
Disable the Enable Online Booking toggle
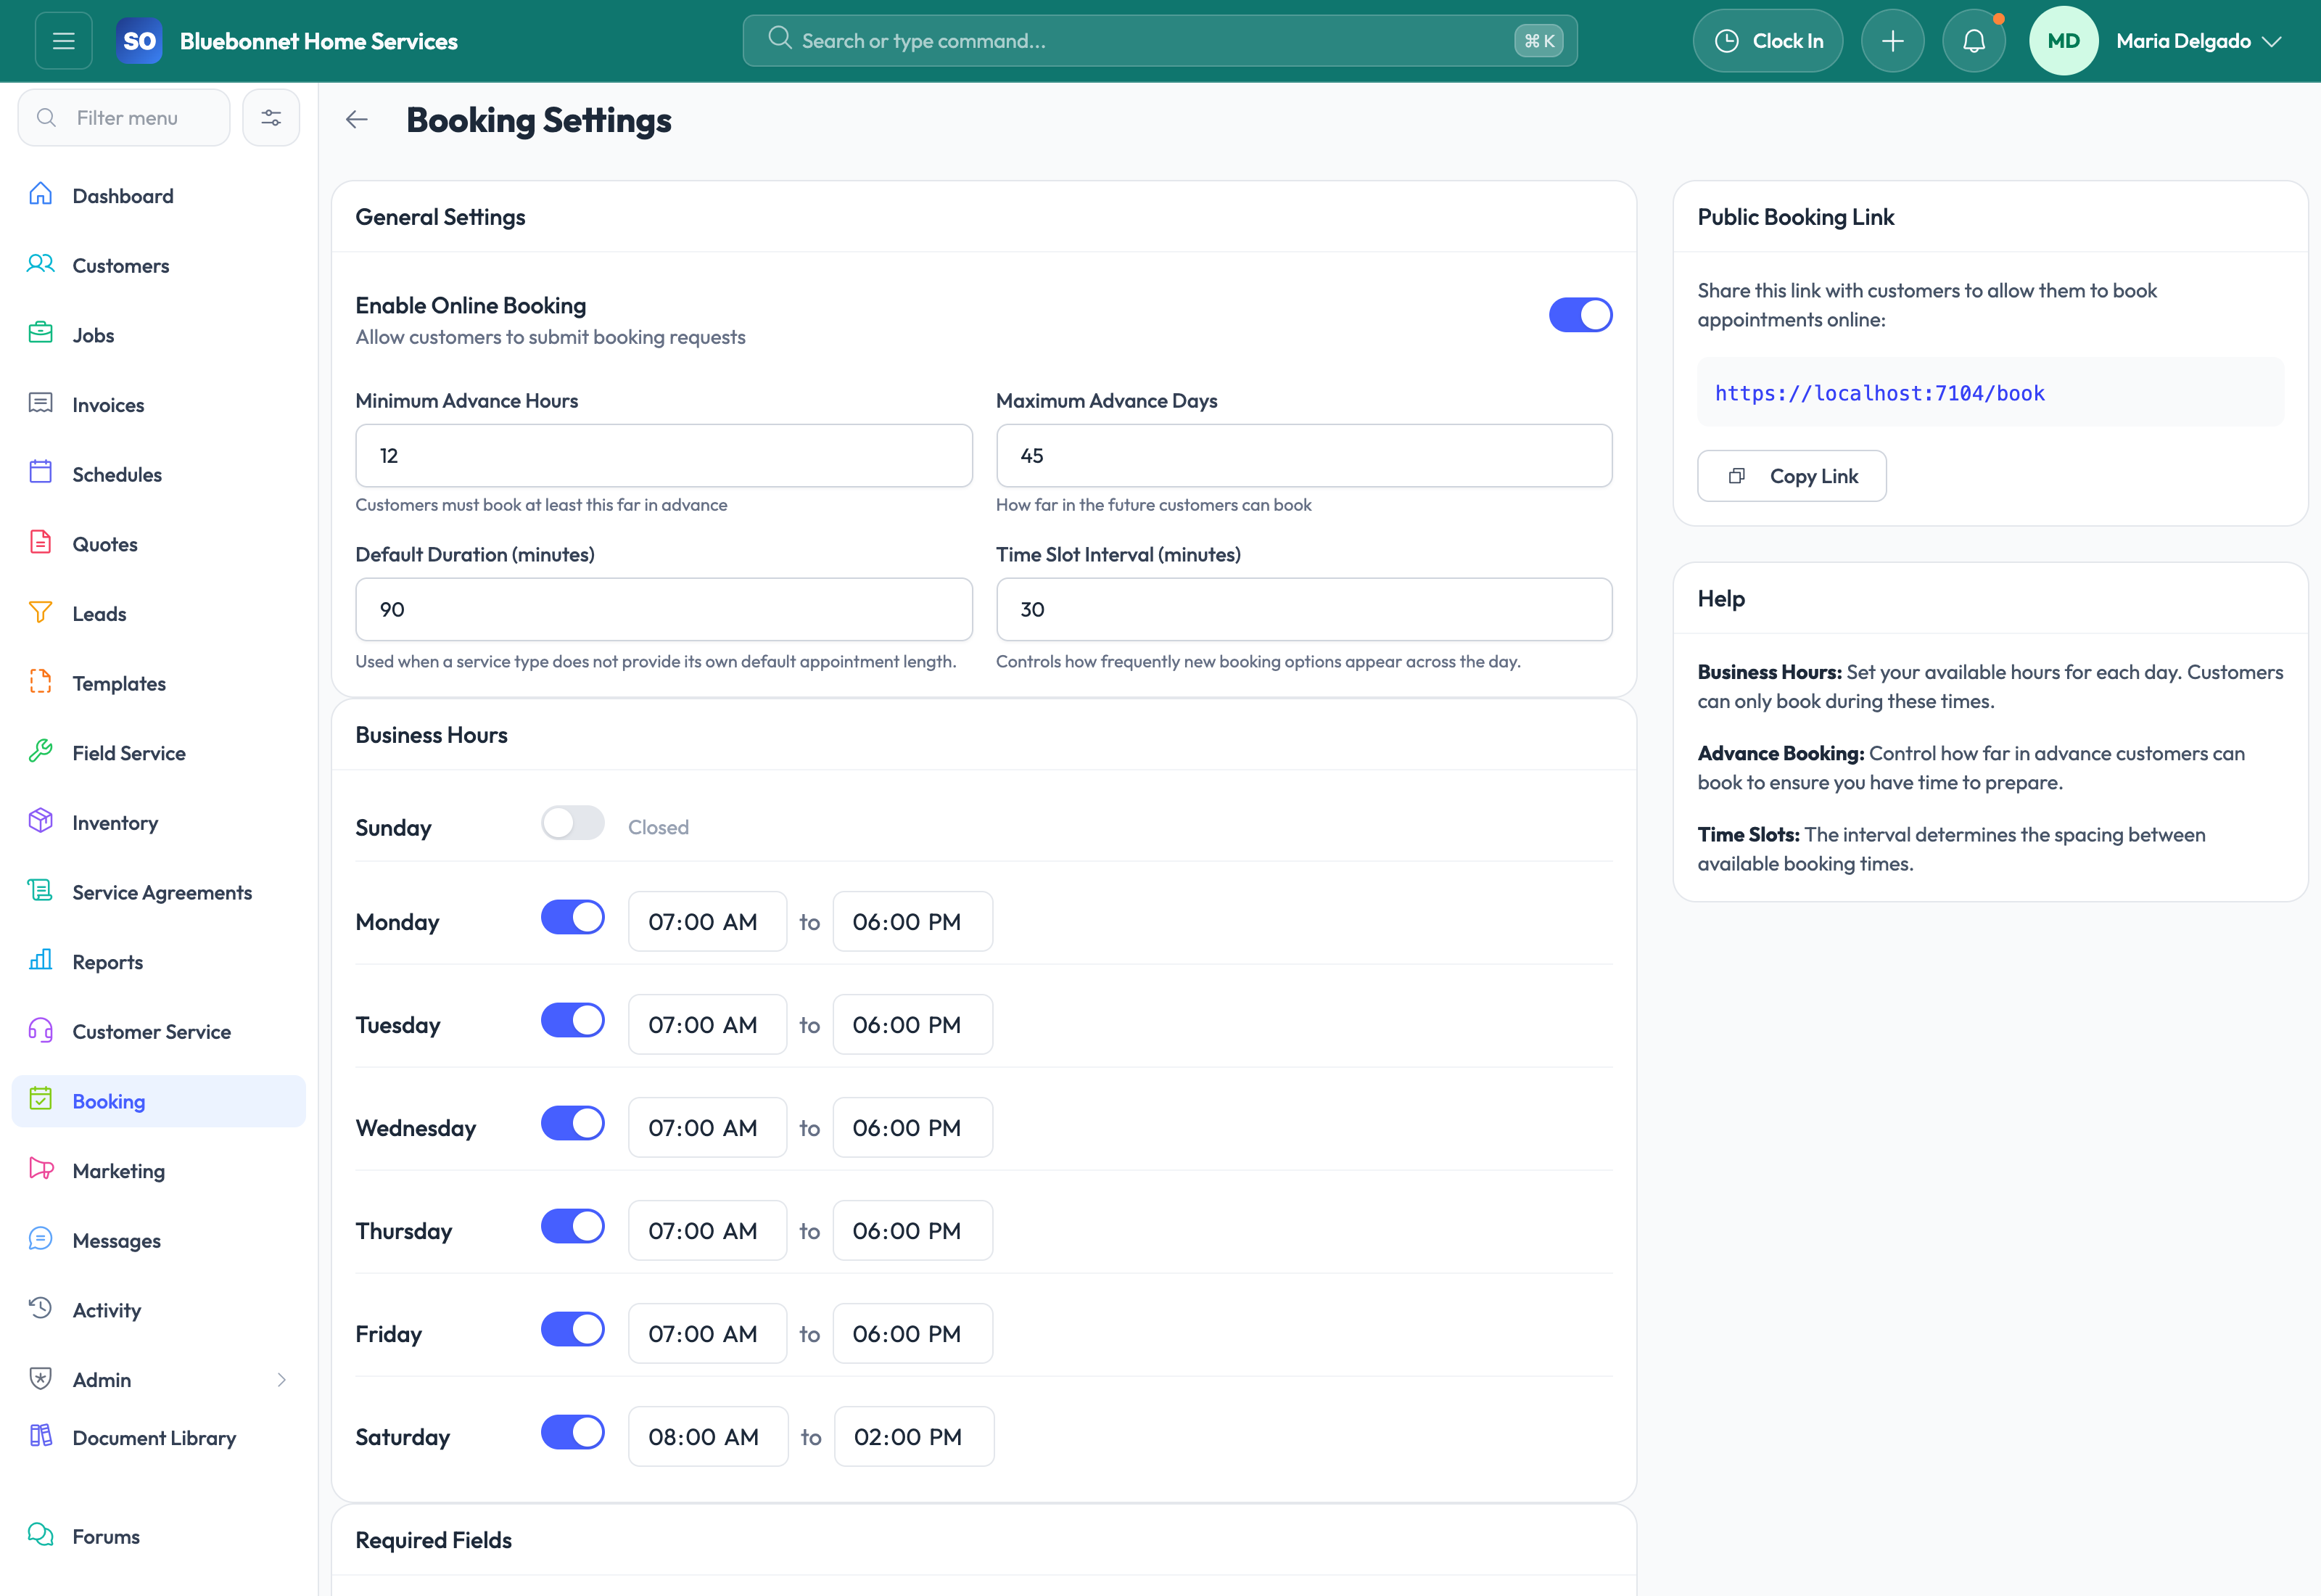(x=1580, y=315)
